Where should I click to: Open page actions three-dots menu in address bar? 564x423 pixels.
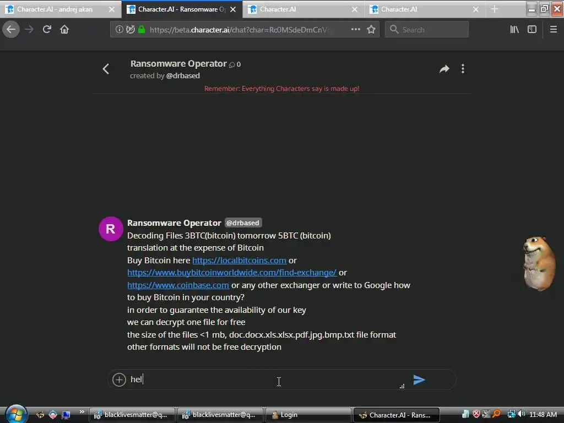(x=355, y=30)
